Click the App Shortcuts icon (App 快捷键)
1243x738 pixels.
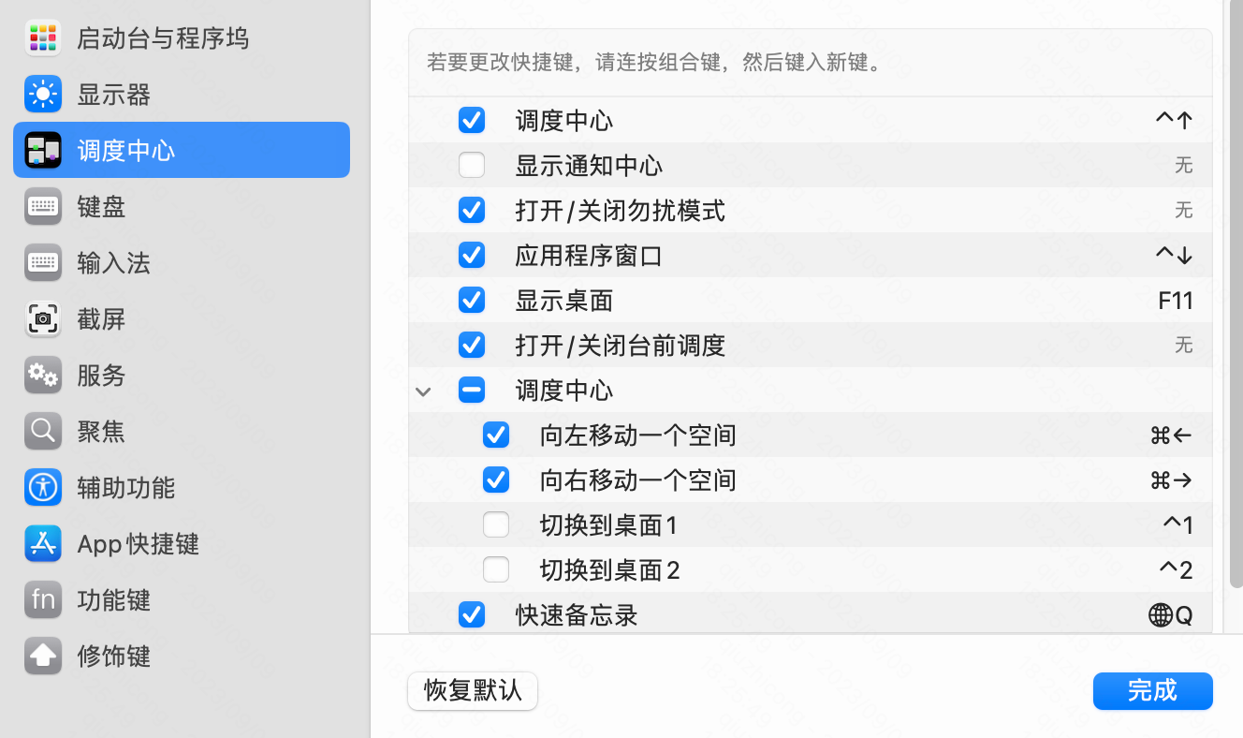43,543
